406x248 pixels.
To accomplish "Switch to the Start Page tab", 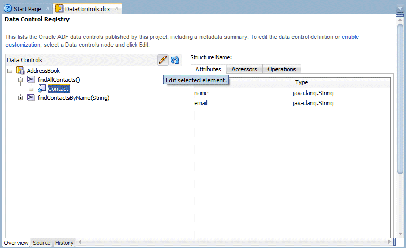I will [27, 9].
